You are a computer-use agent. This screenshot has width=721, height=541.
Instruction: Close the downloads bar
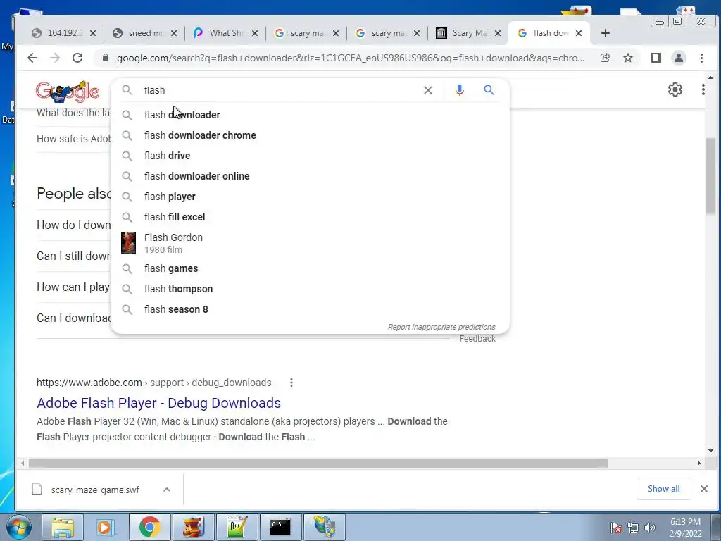[703, 489]
